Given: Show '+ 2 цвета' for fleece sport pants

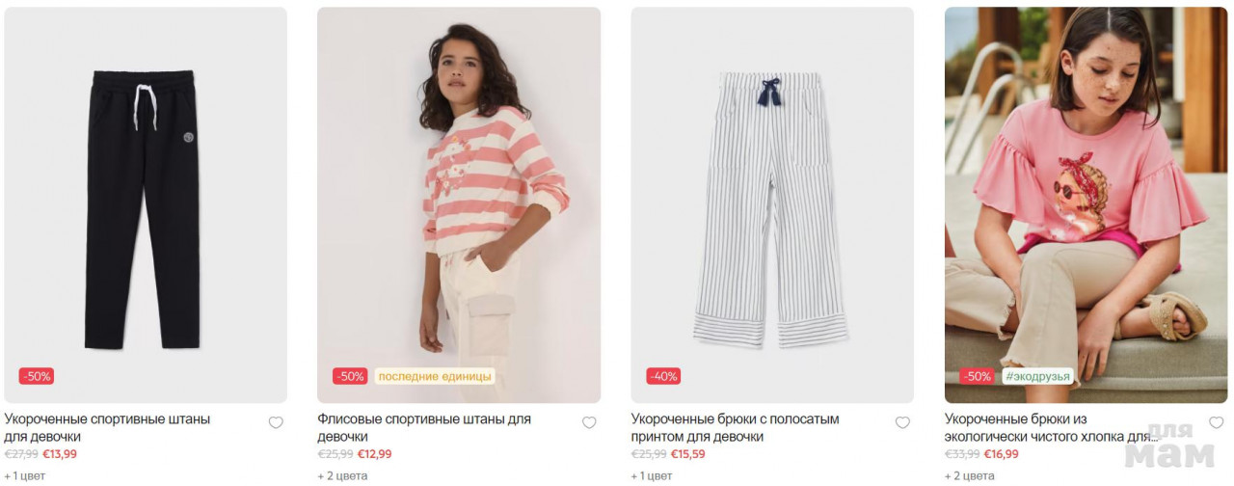Looking at the screenshot, I should pos(342,475).
